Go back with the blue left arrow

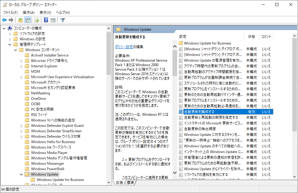[4, 20]
